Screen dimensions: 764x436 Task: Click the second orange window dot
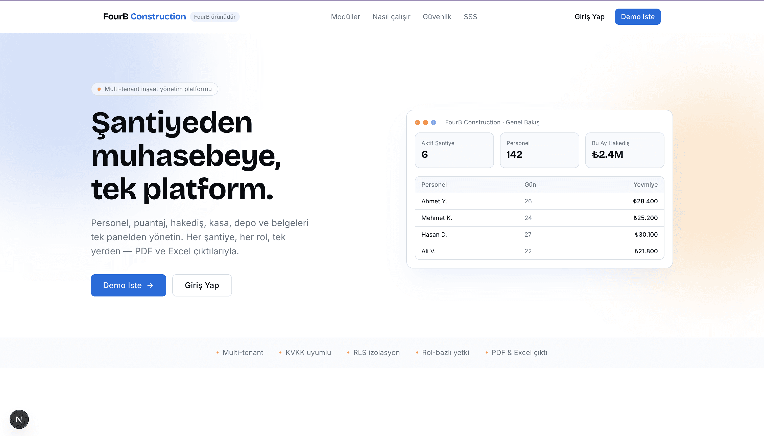425,122
